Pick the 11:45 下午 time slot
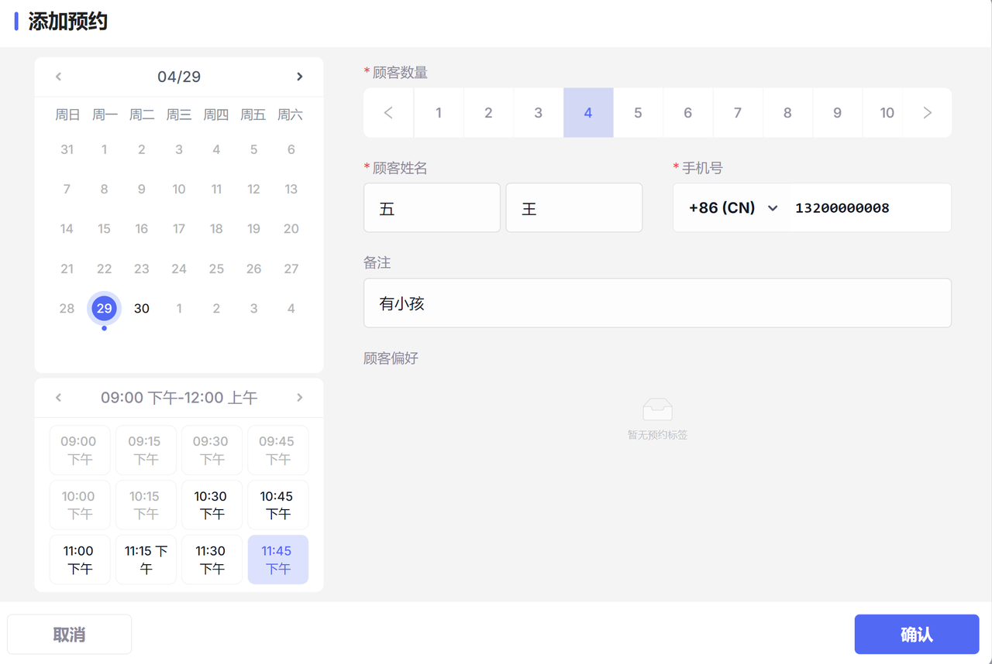Screen dimensions: 992x664 click(x=277, y=560)
